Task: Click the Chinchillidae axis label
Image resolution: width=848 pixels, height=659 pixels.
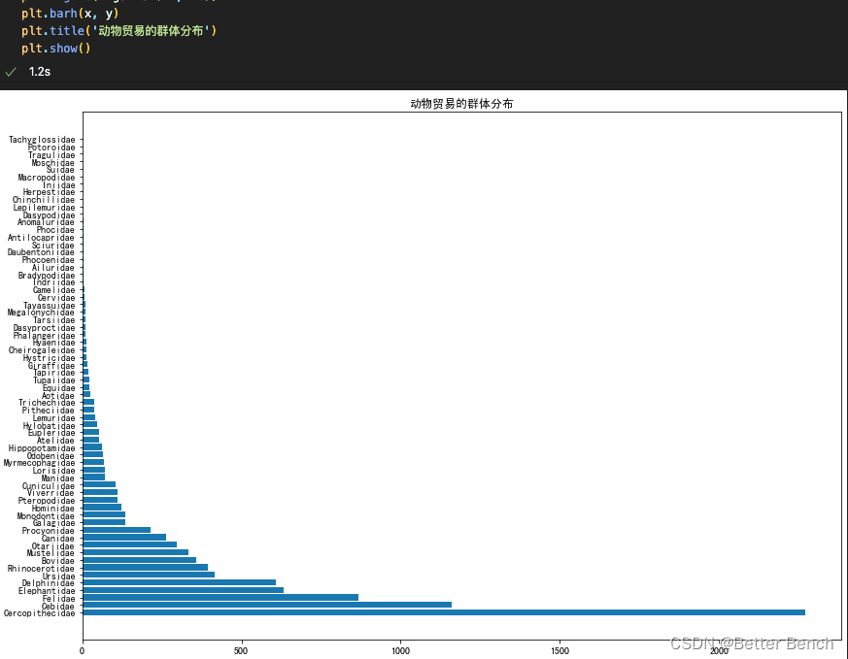Action: click(x=44, y=200)
